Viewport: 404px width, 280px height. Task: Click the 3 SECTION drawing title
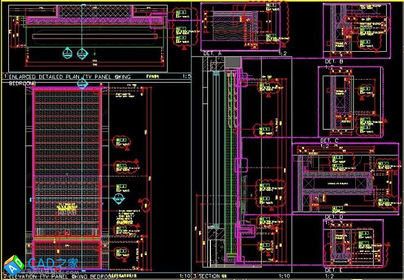(207, 276)
